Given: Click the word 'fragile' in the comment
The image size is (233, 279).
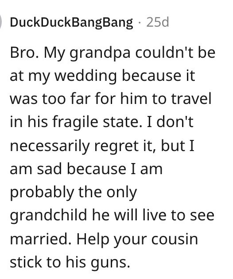Looking at the screenshot, I should coord(75,123).
